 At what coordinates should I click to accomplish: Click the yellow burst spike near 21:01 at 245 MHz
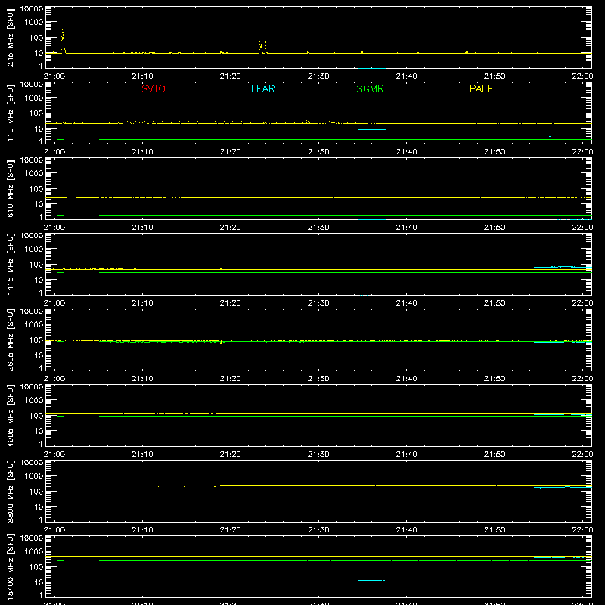[64, 41]
